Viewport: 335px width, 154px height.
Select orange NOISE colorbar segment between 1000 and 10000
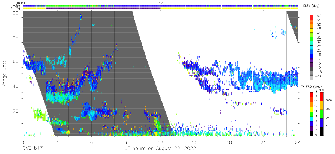click(321, 105)
